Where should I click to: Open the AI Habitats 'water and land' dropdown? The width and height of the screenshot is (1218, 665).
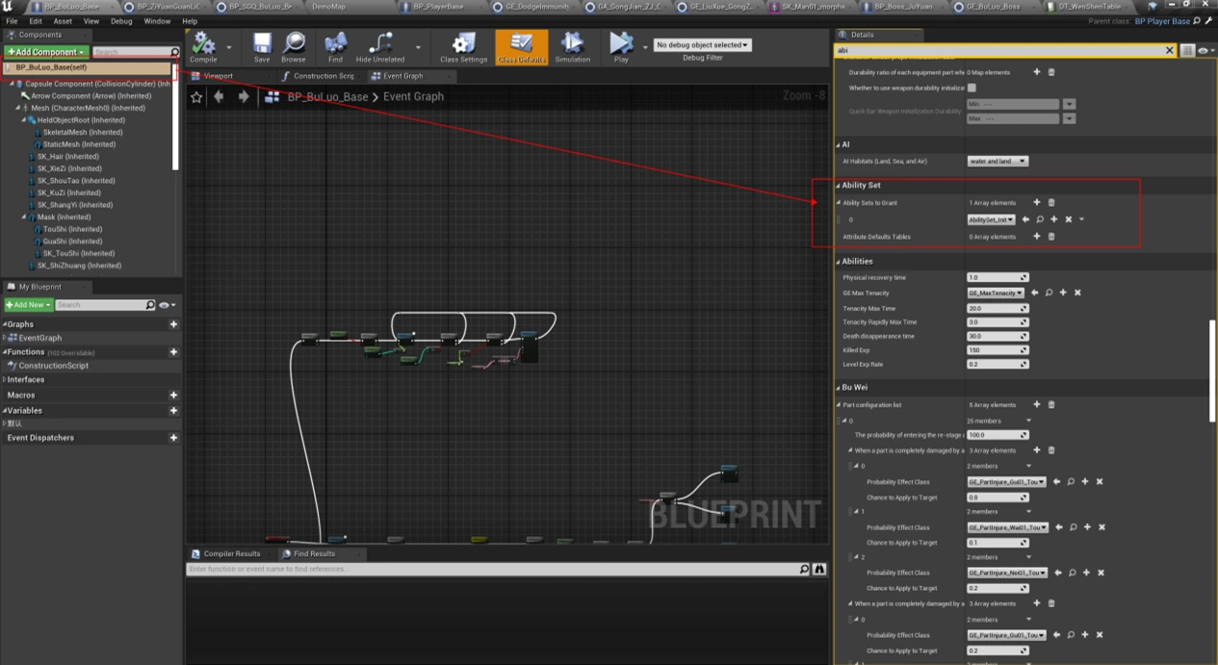click(x=997, y=162)
